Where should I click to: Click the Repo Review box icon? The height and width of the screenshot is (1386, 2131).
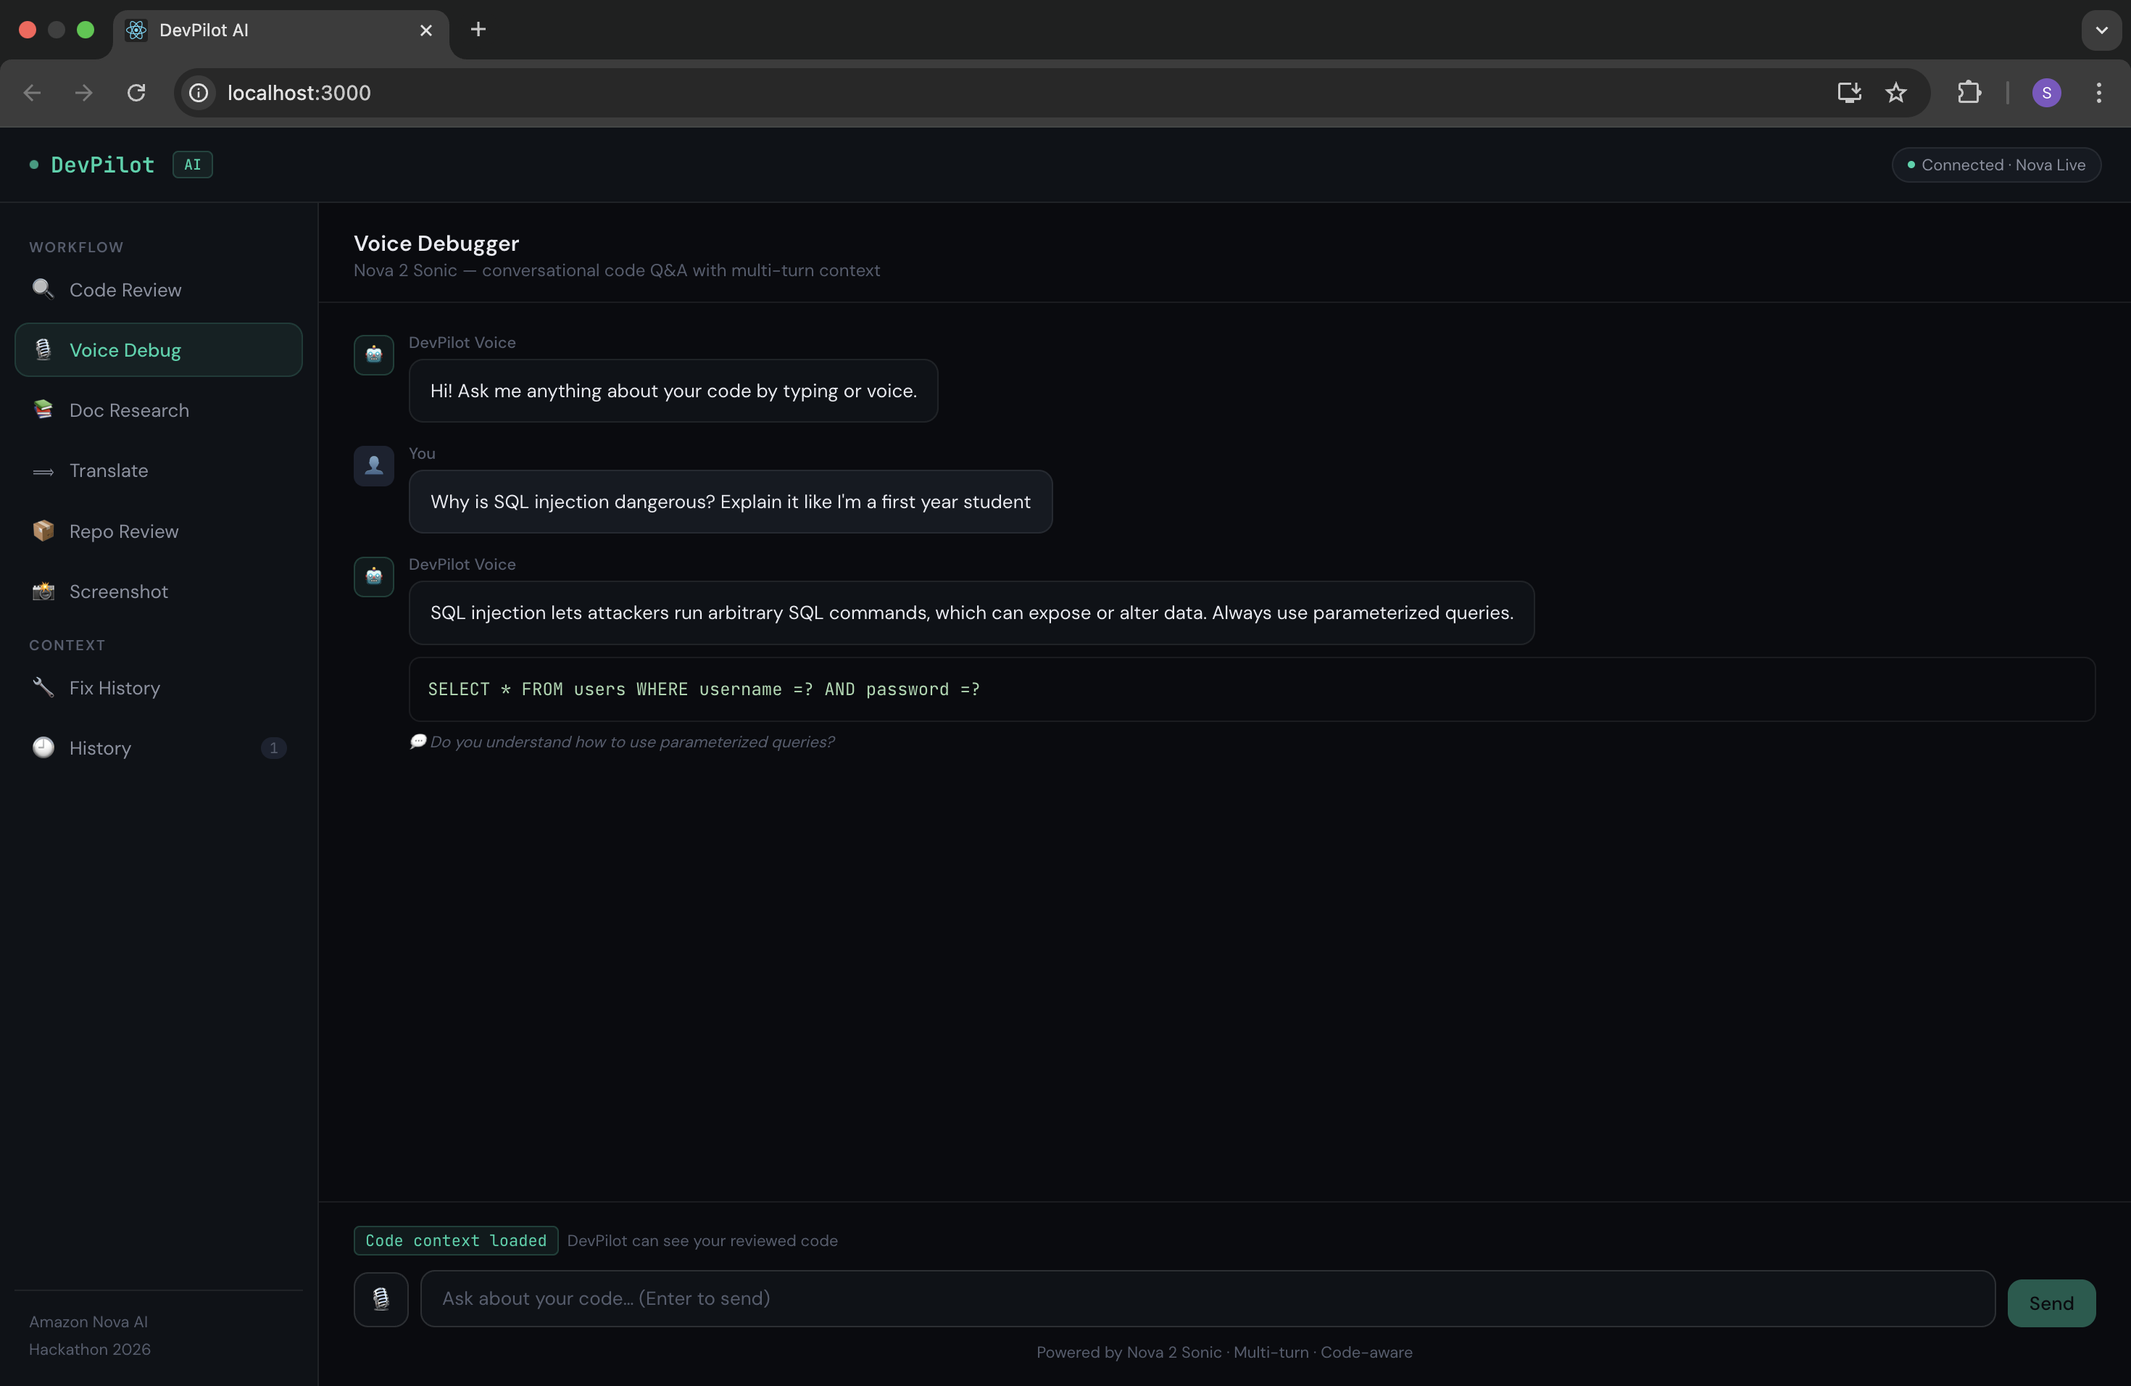43,531
